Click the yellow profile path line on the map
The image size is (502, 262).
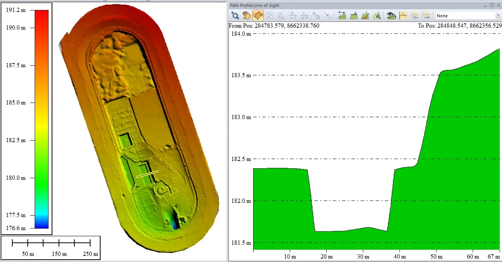[x=147, y=174]
